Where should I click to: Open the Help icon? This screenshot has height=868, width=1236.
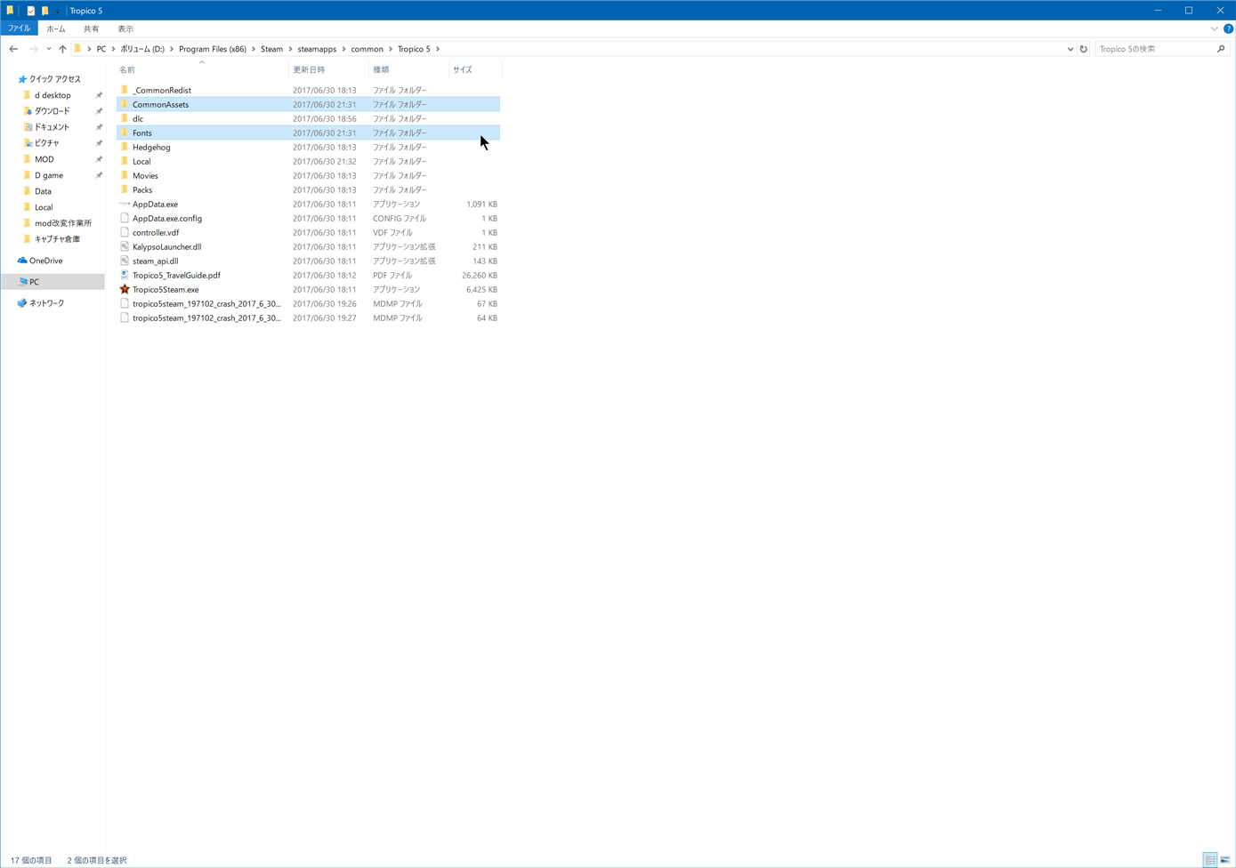tap(1228, 28)
